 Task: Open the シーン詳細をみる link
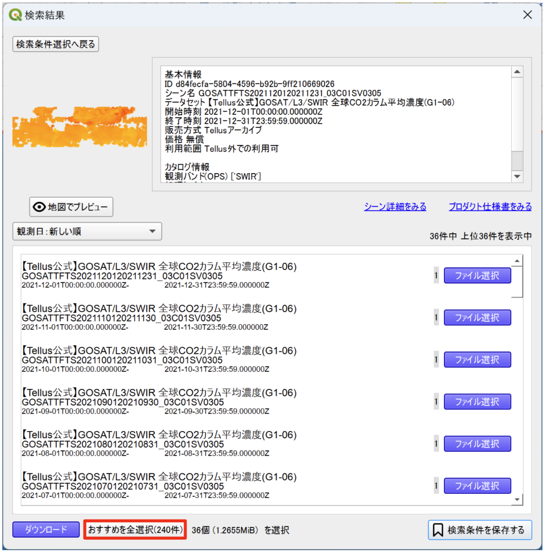click(395, 207)
